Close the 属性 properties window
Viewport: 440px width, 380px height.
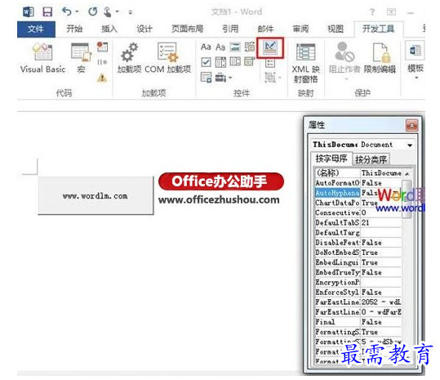(411, 126)
